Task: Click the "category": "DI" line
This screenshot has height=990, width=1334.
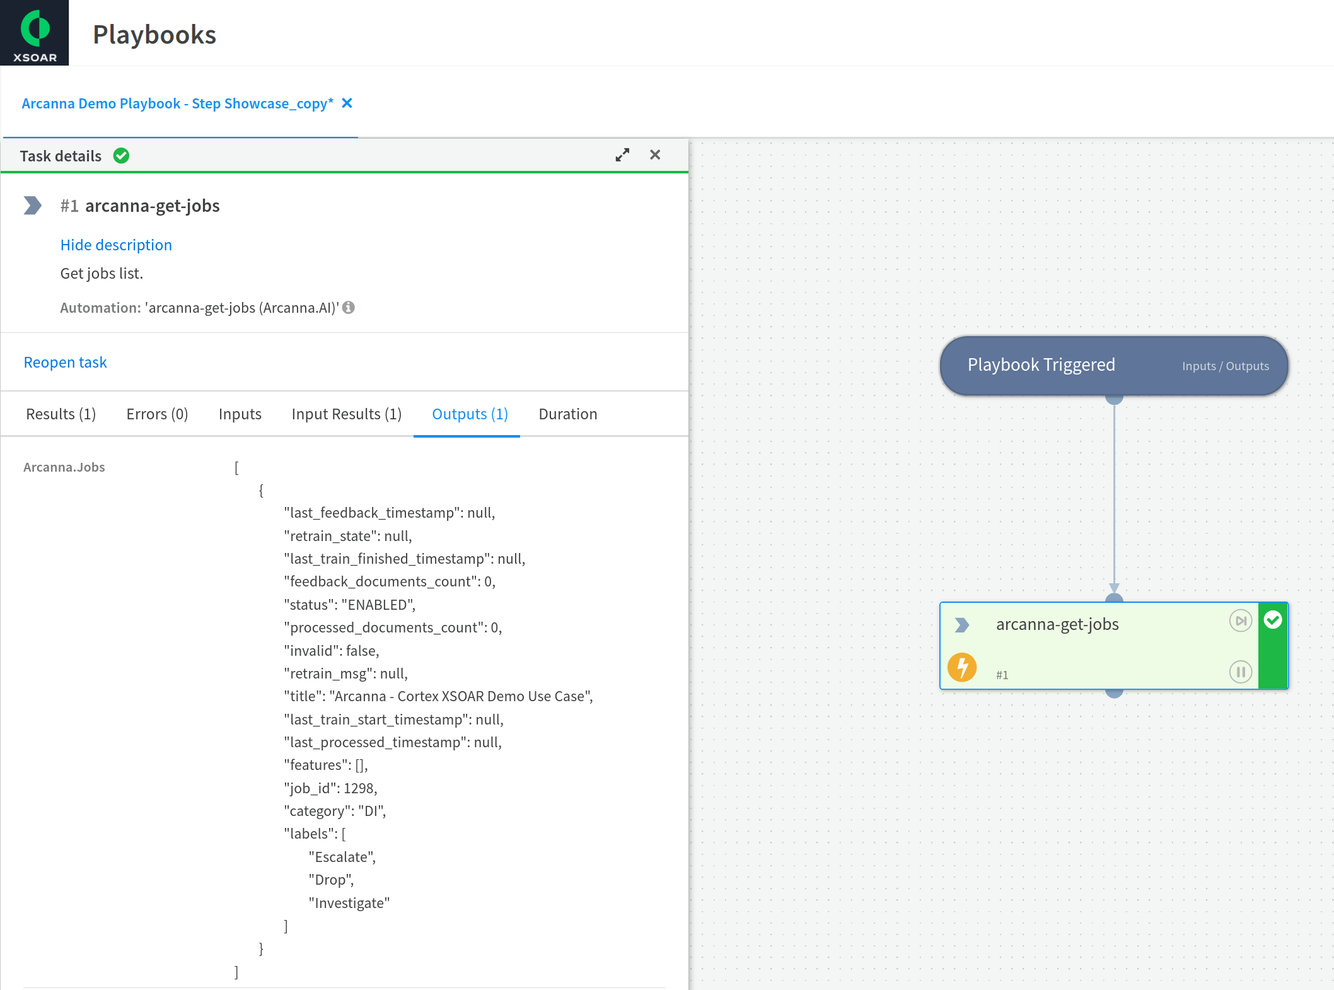Action: click(x=335, y=811)
